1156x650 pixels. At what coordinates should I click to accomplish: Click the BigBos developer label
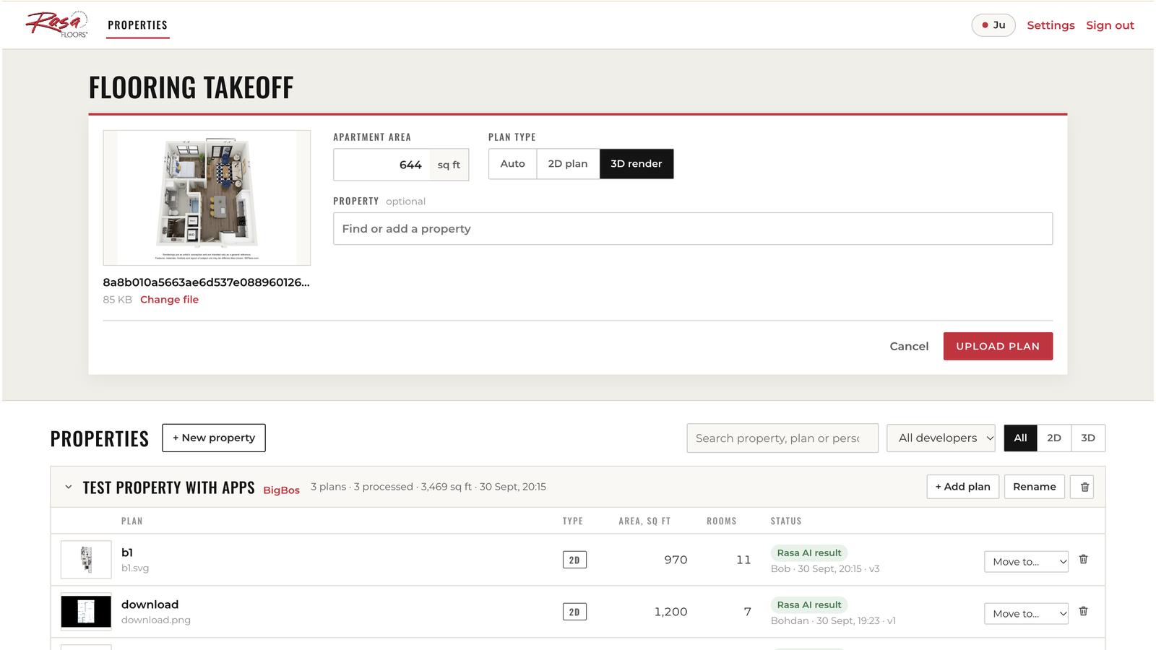click(281, 490)
